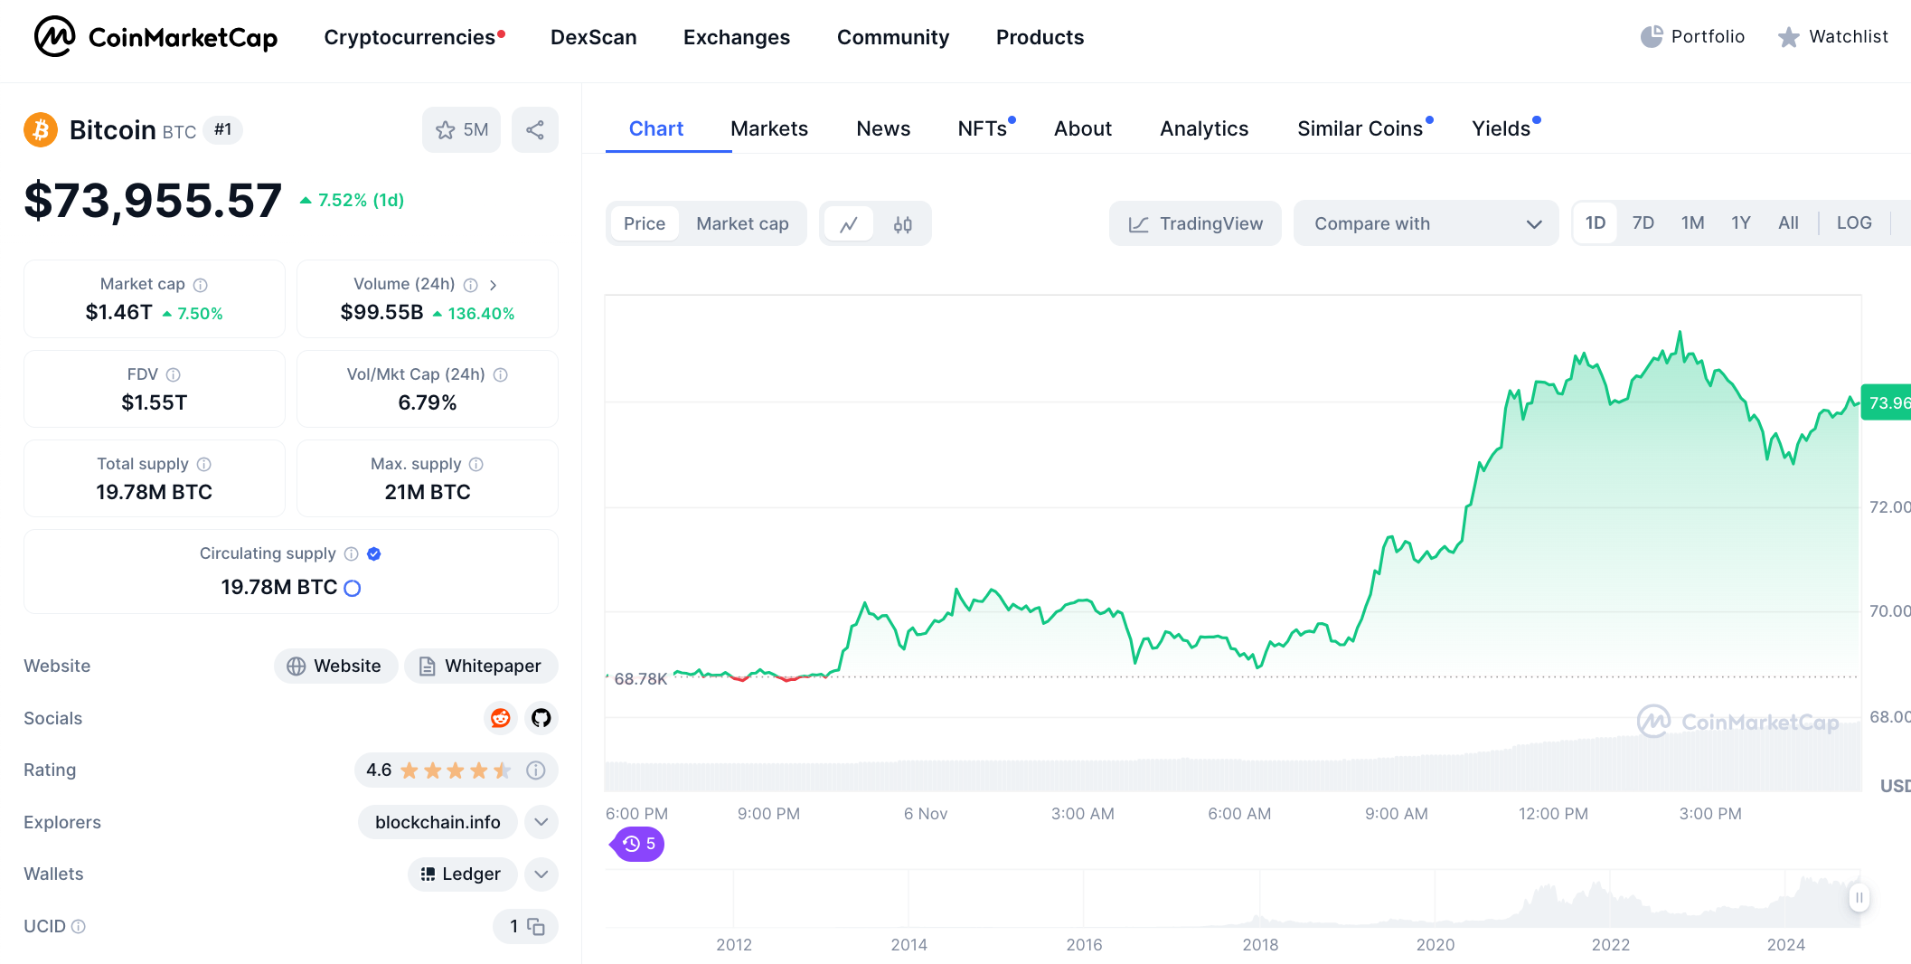
Task: Open the Products menu
Action: point(1040,37)
